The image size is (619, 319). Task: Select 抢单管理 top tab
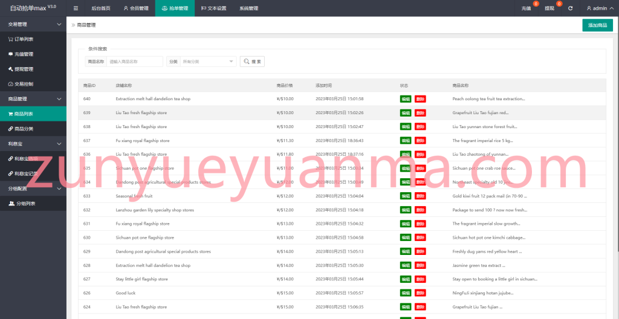pos(175,8)
